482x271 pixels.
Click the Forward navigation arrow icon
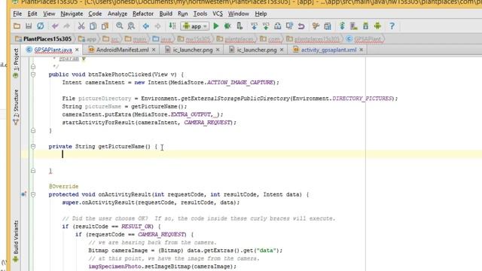(x=157, y=26)
